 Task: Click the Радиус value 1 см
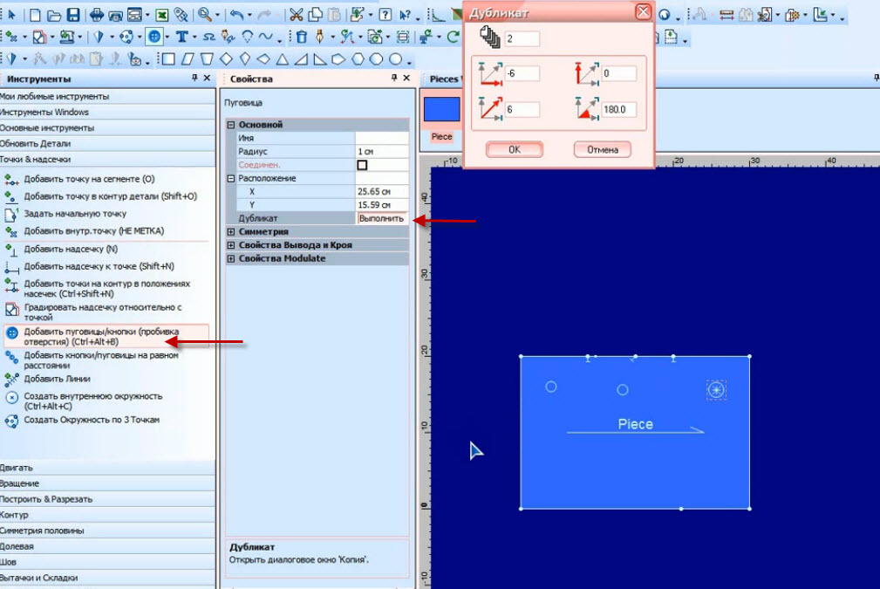tap(382, 152)
